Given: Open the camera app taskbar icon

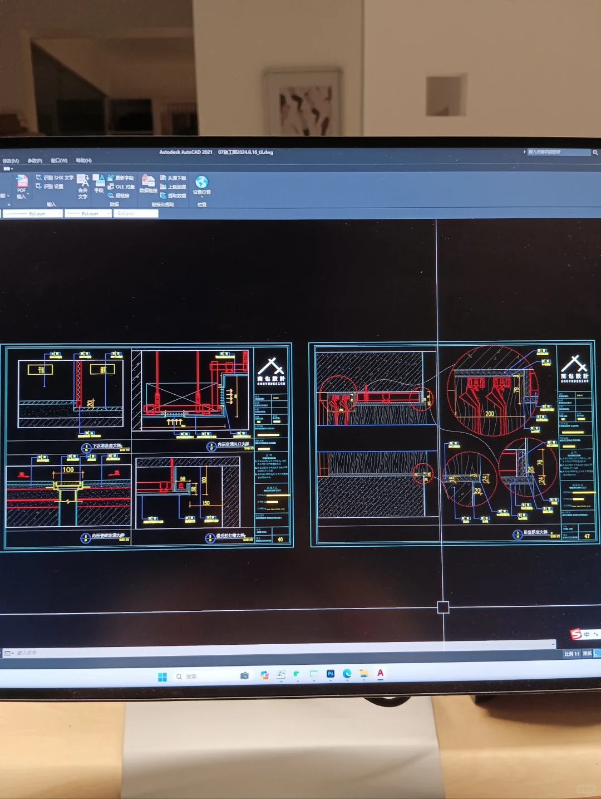Looking at the screenshot, I should [244, 675].
